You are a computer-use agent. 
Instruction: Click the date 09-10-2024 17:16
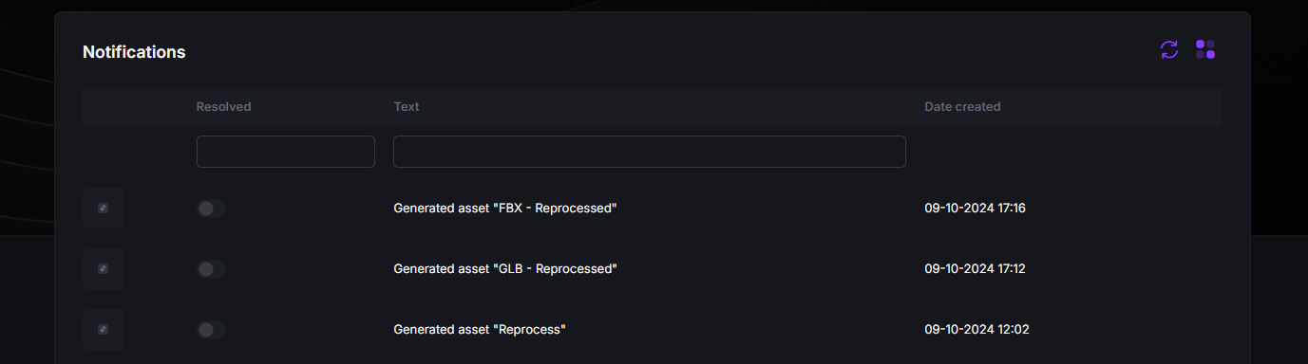[x=975, y=209]
